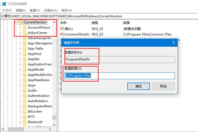Screen dimensions: 198x132
Task: Open the 文件(F) menu
Action: click(x=7, y=10)
